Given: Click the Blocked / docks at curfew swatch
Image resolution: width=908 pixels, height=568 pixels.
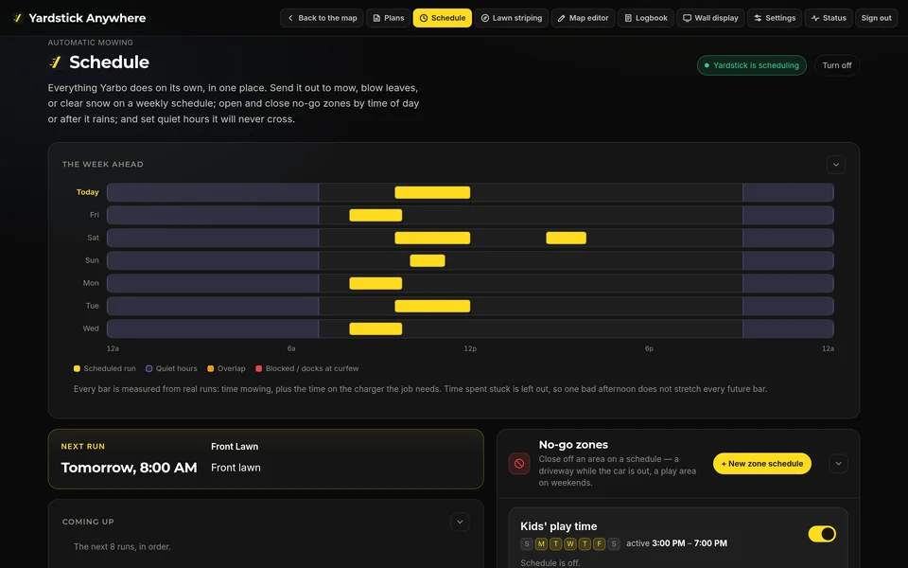Looking at the screenshot, I should click(259, 368).
